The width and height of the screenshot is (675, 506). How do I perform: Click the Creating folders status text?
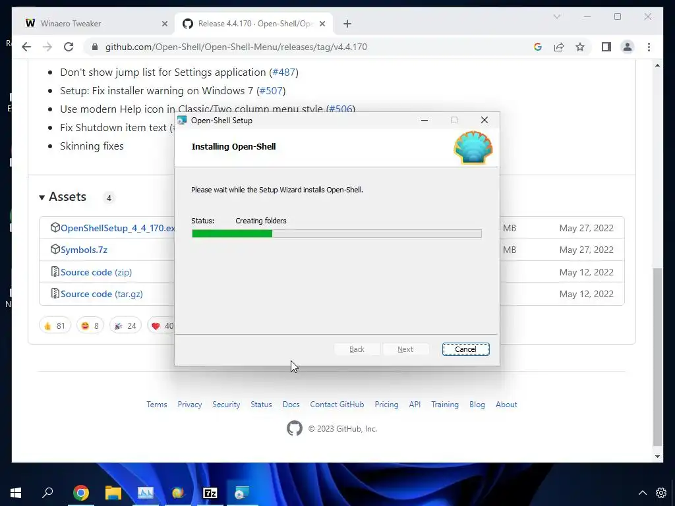[261, 221]
